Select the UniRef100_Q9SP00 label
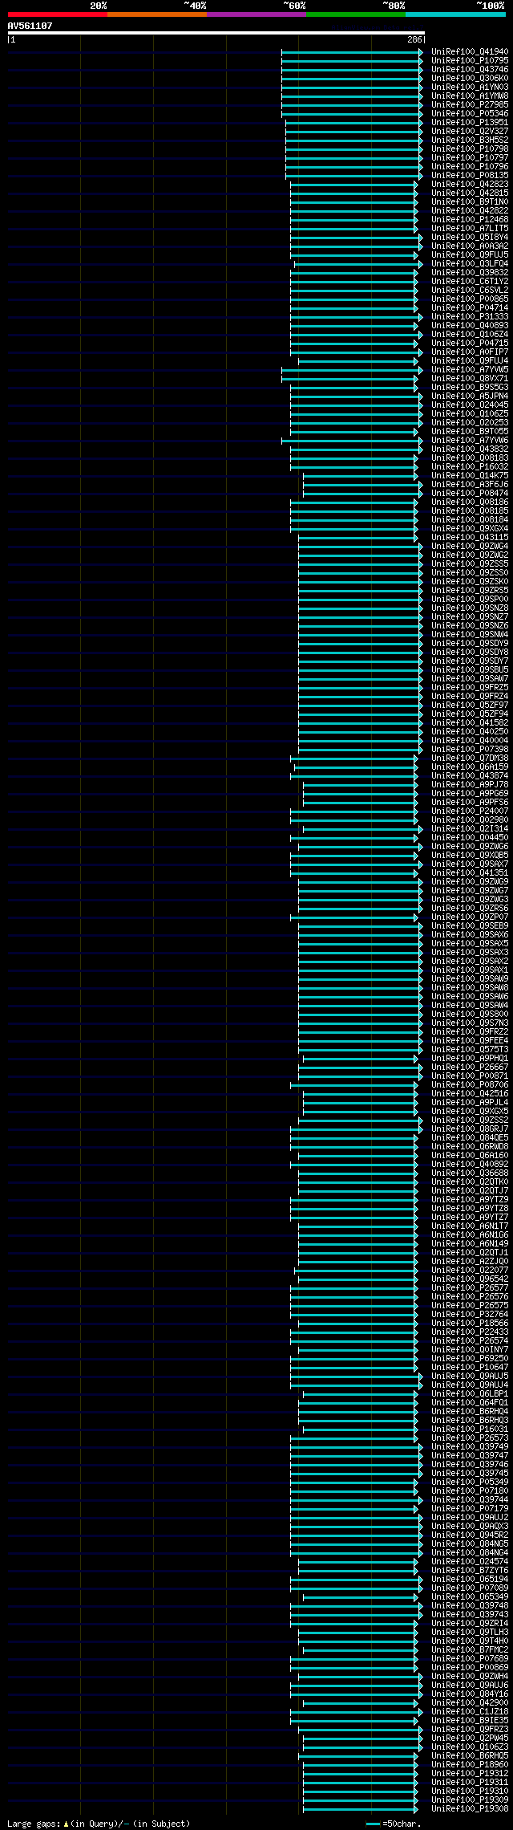 (x=470, y=599)
